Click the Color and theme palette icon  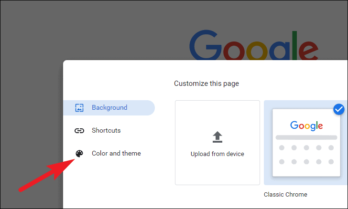tap(79, 153)
